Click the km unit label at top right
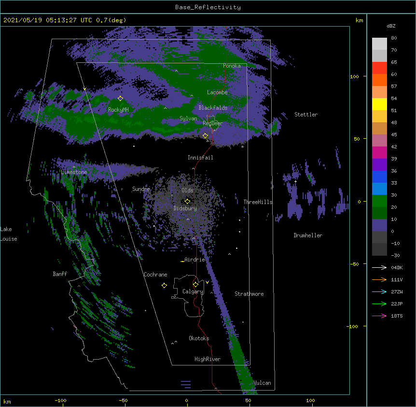The width and height of the screenshot is (416, 407). 359,20
